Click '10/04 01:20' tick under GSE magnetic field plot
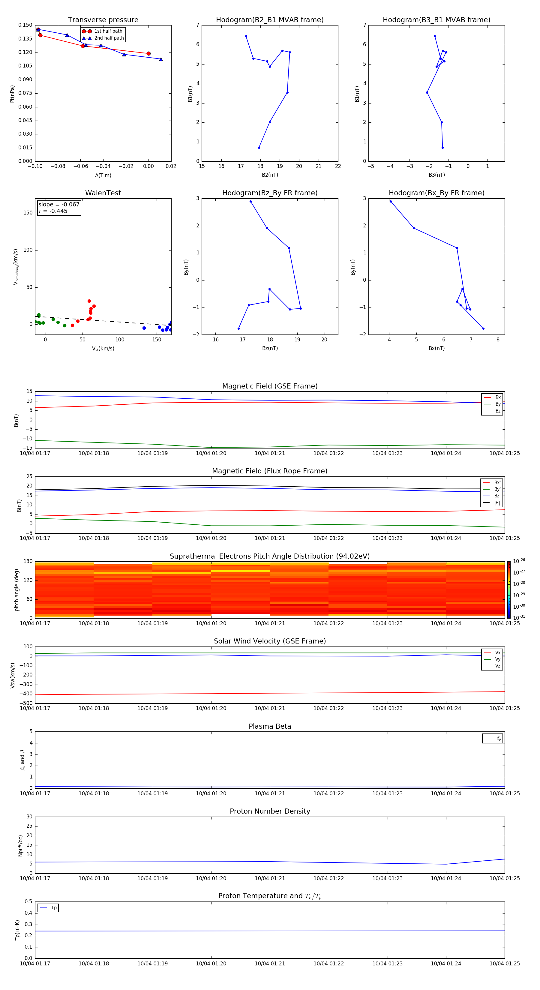 pyautogui.click(x=211, y=454)
